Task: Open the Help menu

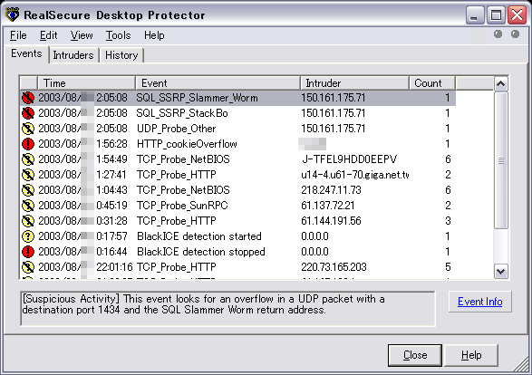Action: coord(154,35)
